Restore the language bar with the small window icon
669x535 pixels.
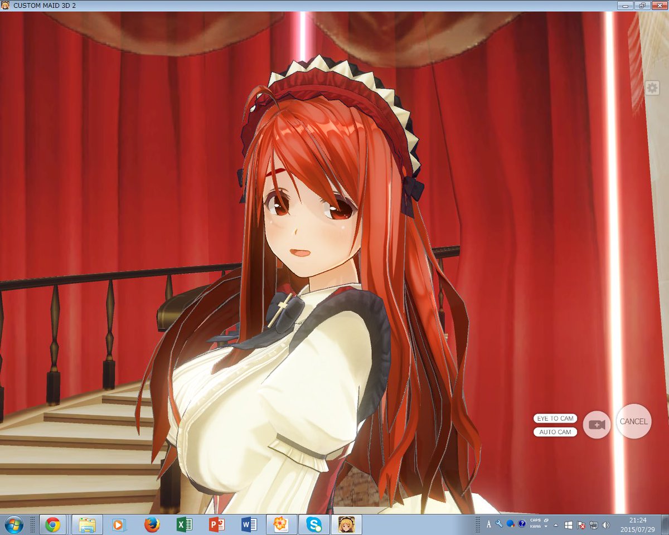click(546, 520)
